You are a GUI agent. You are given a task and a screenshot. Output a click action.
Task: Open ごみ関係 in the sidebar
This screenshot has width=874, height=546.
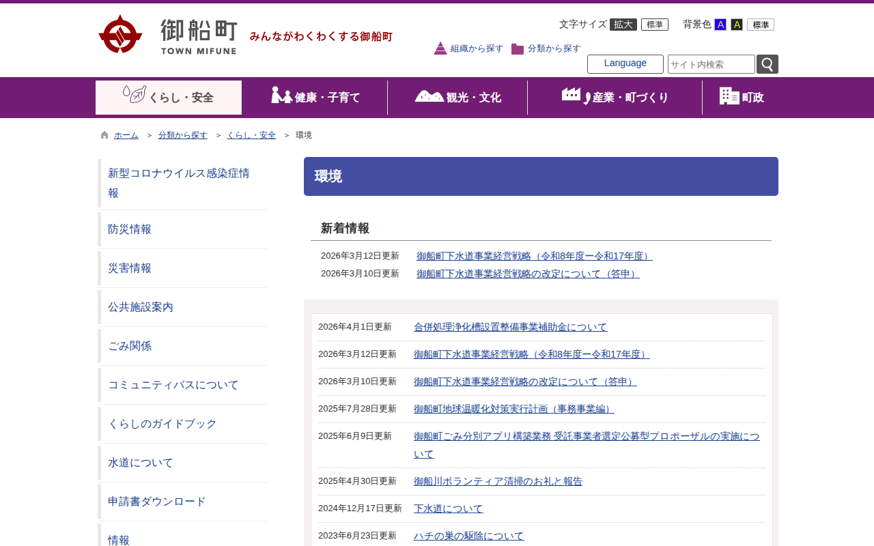(x=130, y=346)
